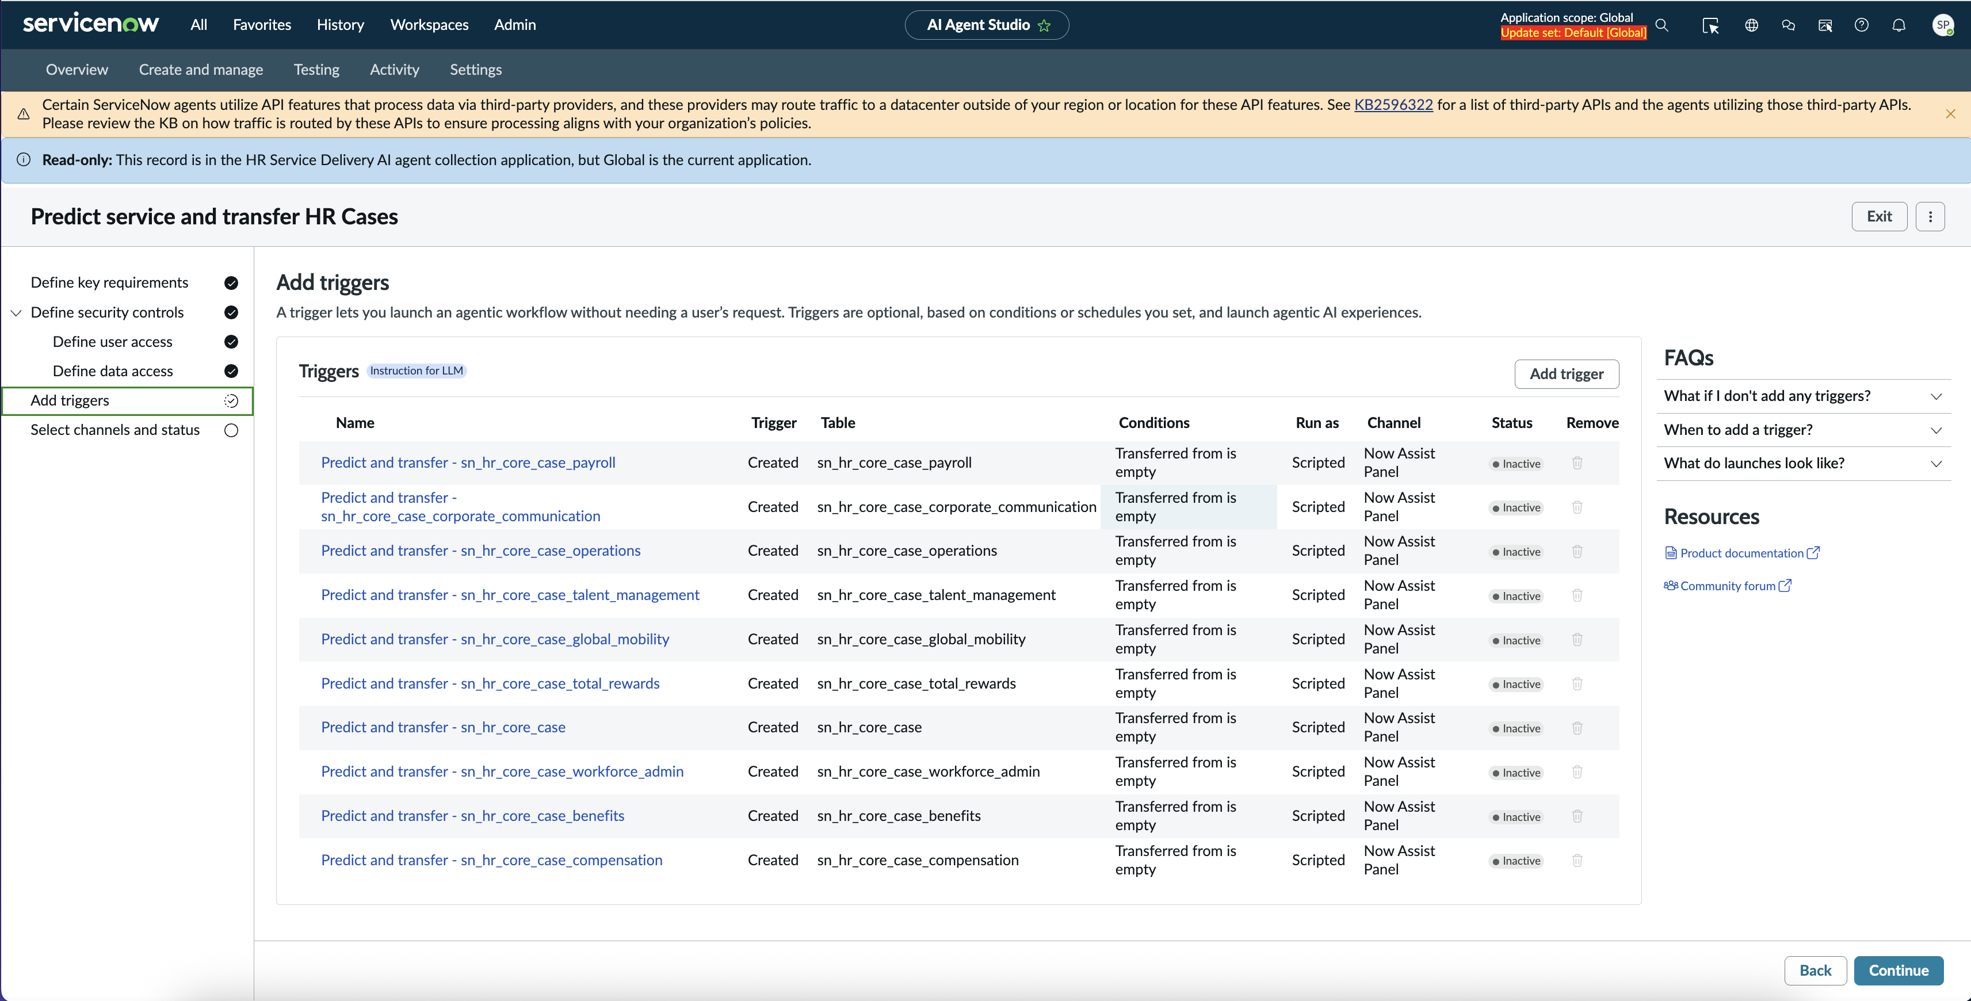Open Predict and transfer - sn_hr_core_case_compensation
The image size is (1971, 1001).
click(x=491, y=861)
